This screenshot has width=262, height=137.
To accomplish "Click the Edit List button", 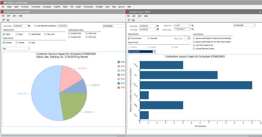I will tap(62, 26).
